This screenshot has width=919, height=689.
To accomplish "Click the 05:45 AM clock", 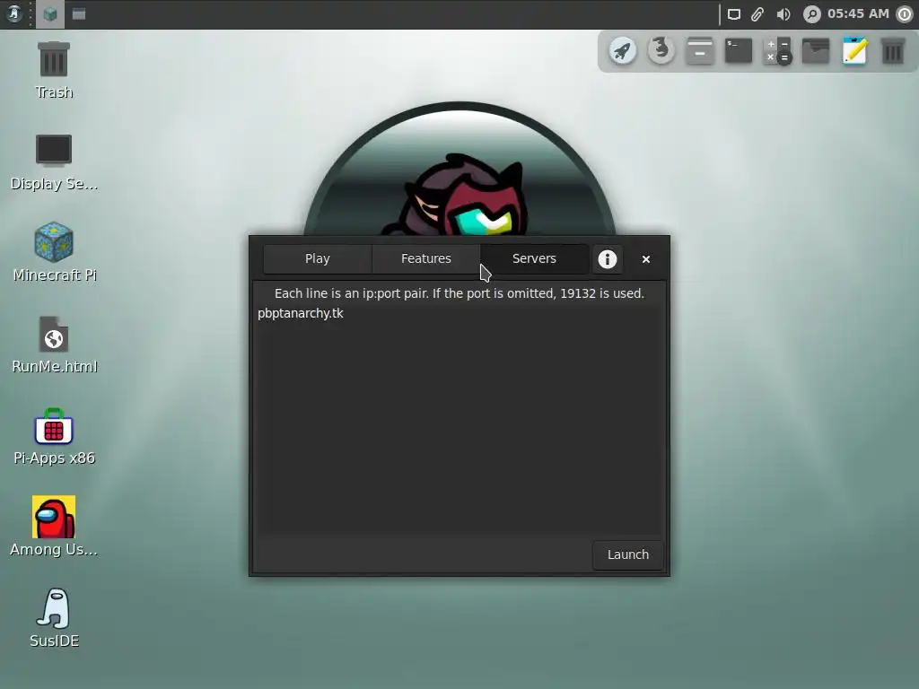I will pyautogui.click(x=858, y=13).
